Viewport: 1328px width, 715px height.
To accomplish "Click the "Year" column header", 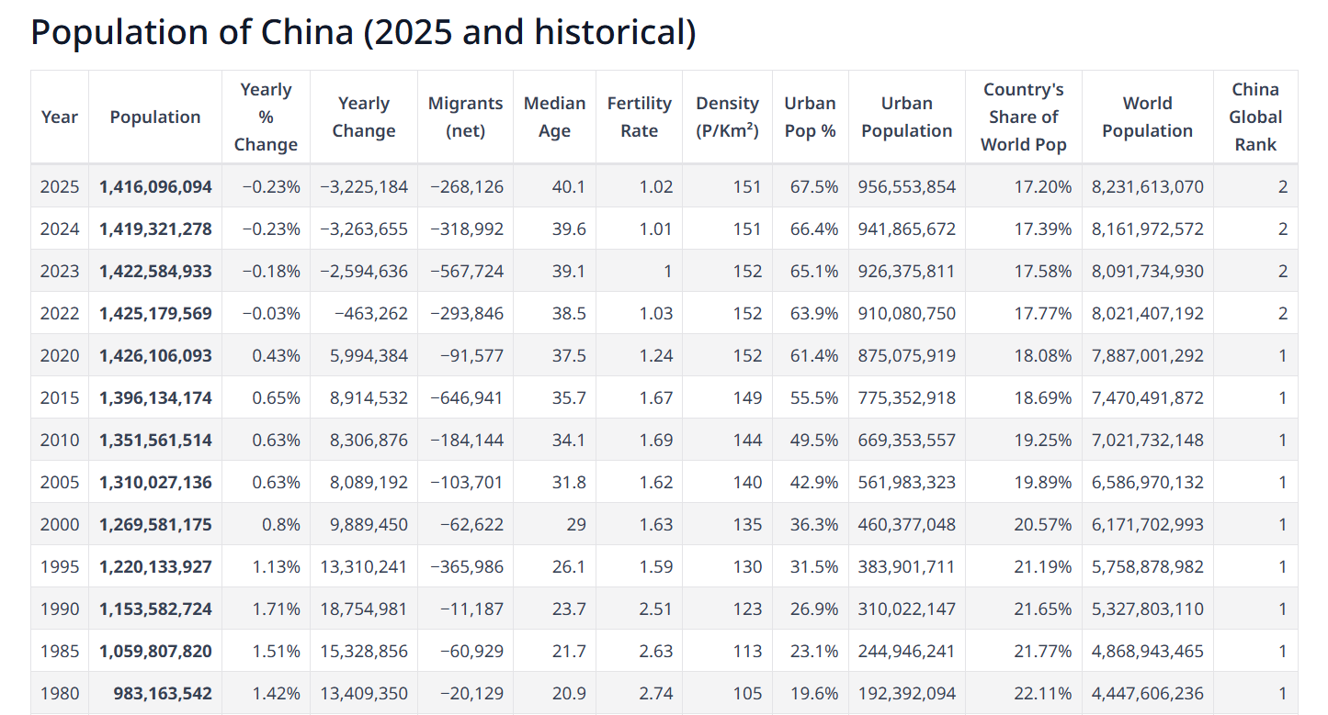I will pos(60,117).
